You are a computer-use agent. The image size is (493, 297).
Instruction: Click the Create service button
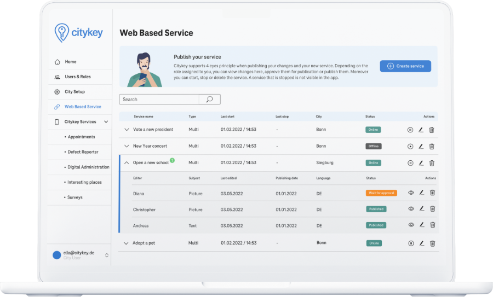(x=405, y=66)
